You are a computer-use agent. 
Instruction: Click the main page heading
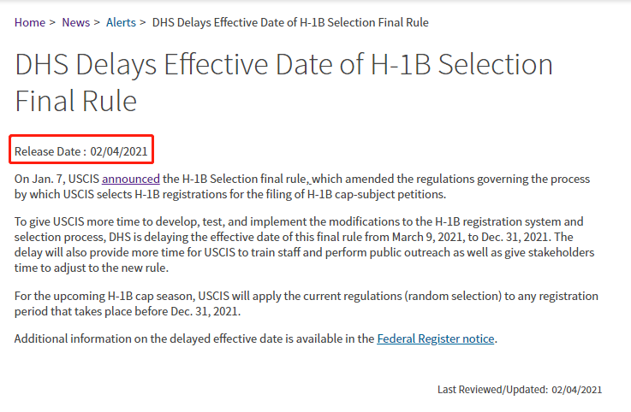[283, 82]
